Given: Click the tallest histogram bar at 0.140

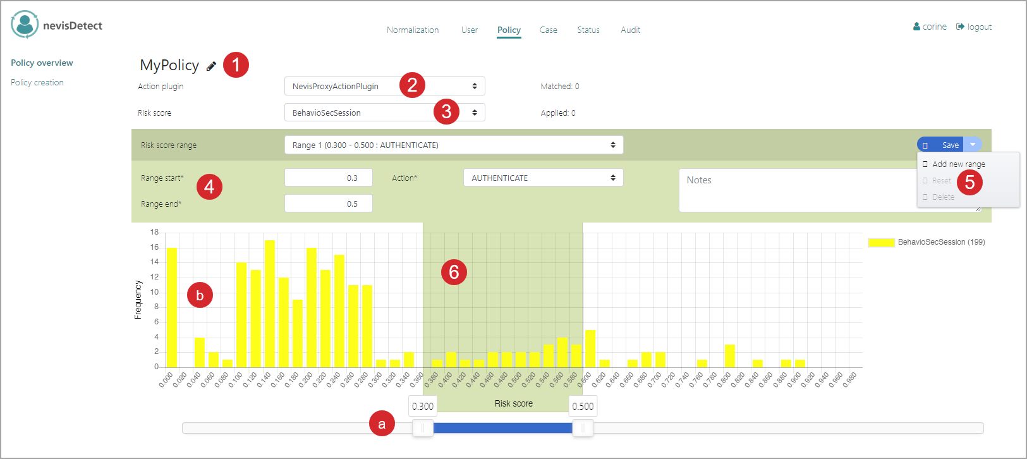Looking at the screenshot, I should pyautogui.click(x=270, y=303).
